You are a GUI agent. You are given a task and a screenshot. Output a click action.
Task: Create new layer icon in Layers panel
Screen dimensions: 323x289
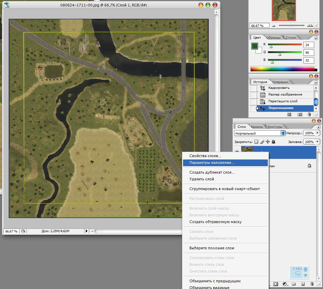pyautogui.click(x=302, y=284)
